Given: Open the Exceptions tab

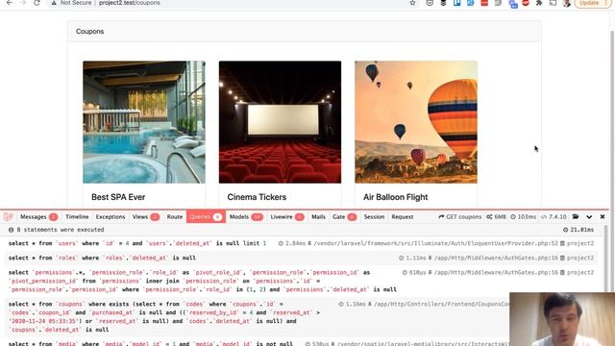Looking at the screenshot, I should 111,216.
